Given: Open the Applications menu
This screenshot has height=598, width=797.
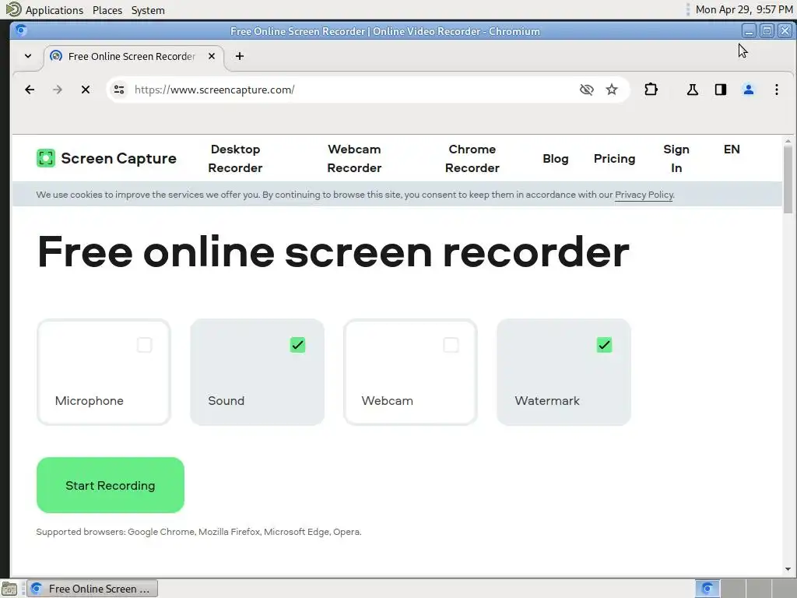Looking at the screenshot, I should tap(54, 10).
